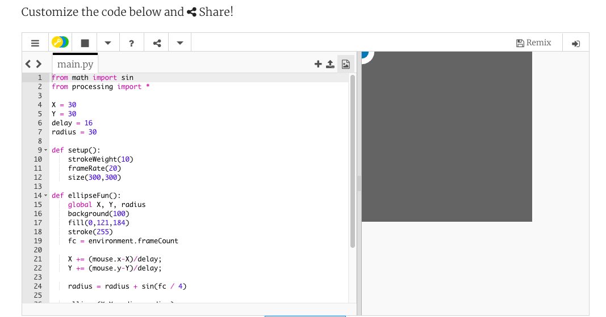Click the sign-in arrow icon

[x=576, y=44]
